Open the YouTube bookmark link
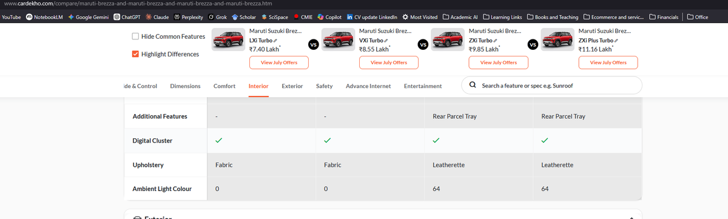The image size is (728, 219). 12,17
